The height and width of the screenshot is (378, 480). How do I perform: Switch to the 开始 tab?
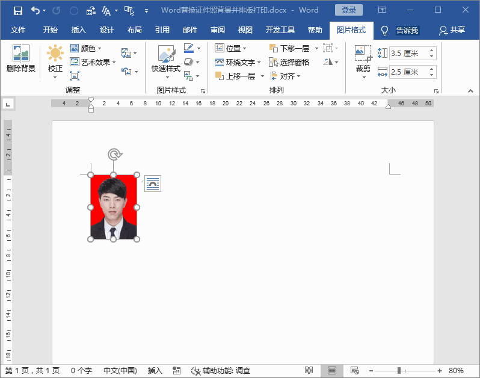click(50, 30)
